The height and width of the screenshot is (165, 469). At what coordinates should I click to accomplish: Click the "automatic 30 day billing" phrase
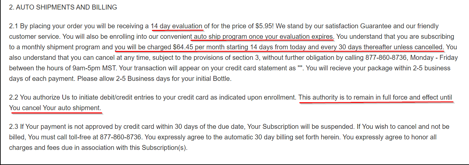[x=254, y=137]
